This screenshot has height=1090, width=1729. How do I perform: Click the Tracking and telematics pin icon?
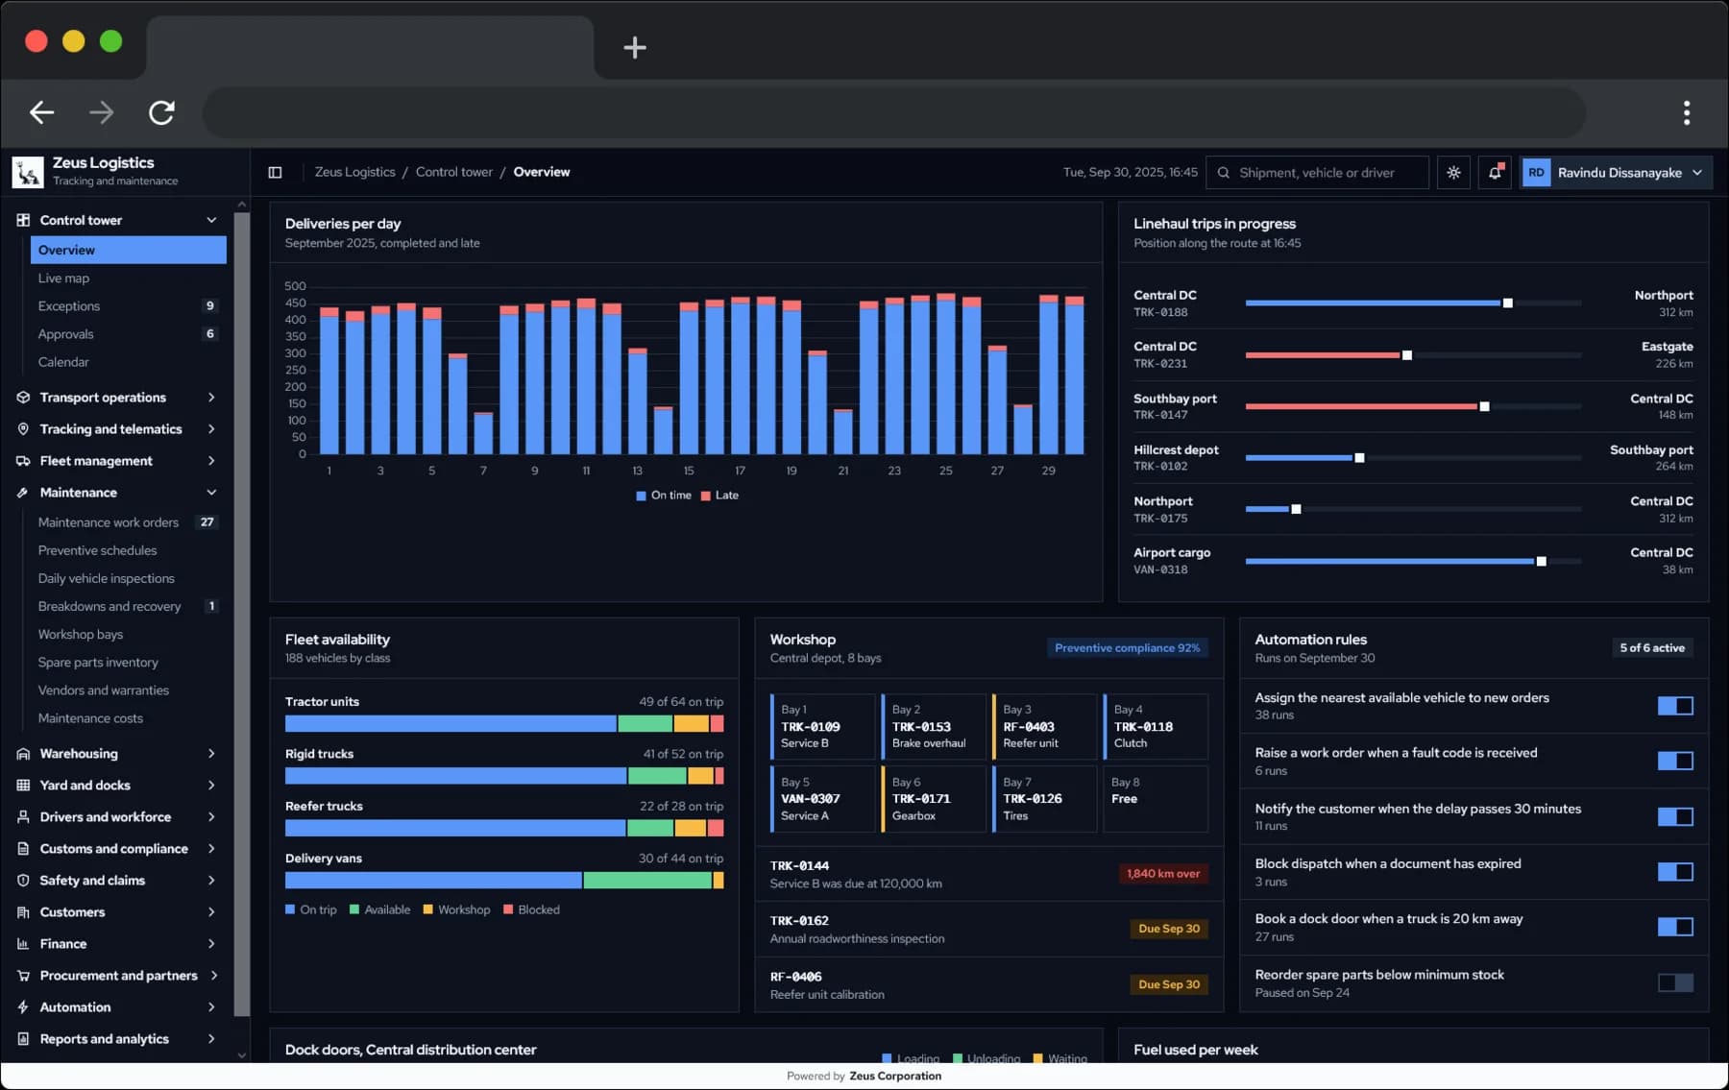tap(23, 429)
